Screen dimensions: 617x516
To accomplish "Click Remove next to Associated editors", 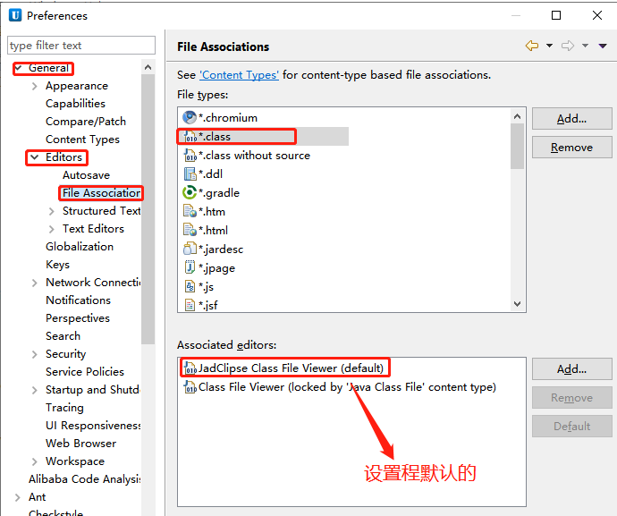I will (x=571, y=398).
